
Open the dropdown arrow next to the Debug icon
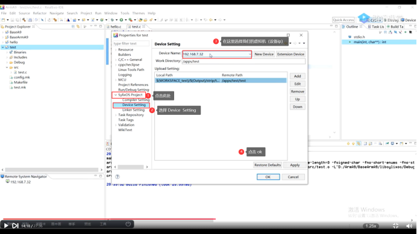tap(117, 20)
